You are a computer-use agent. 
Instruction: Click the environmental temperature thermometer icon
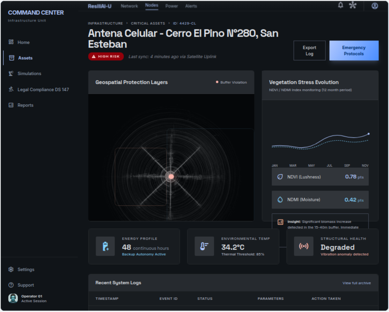[204, 246]
